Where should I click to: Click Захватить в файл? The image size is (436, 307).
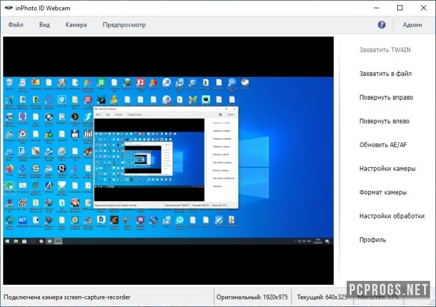(385, 73)
